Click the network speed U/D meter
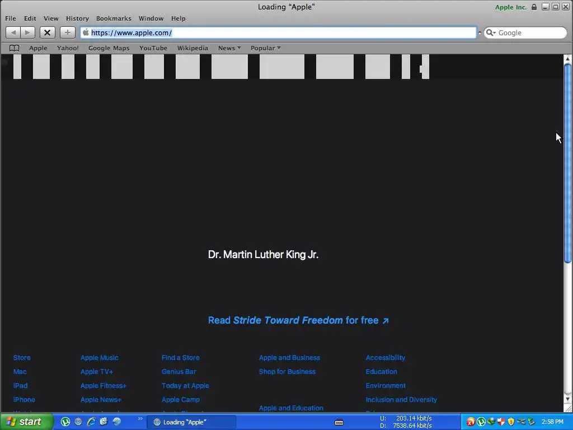The width and height of the screenshot is (573, 430). (406, 422)
